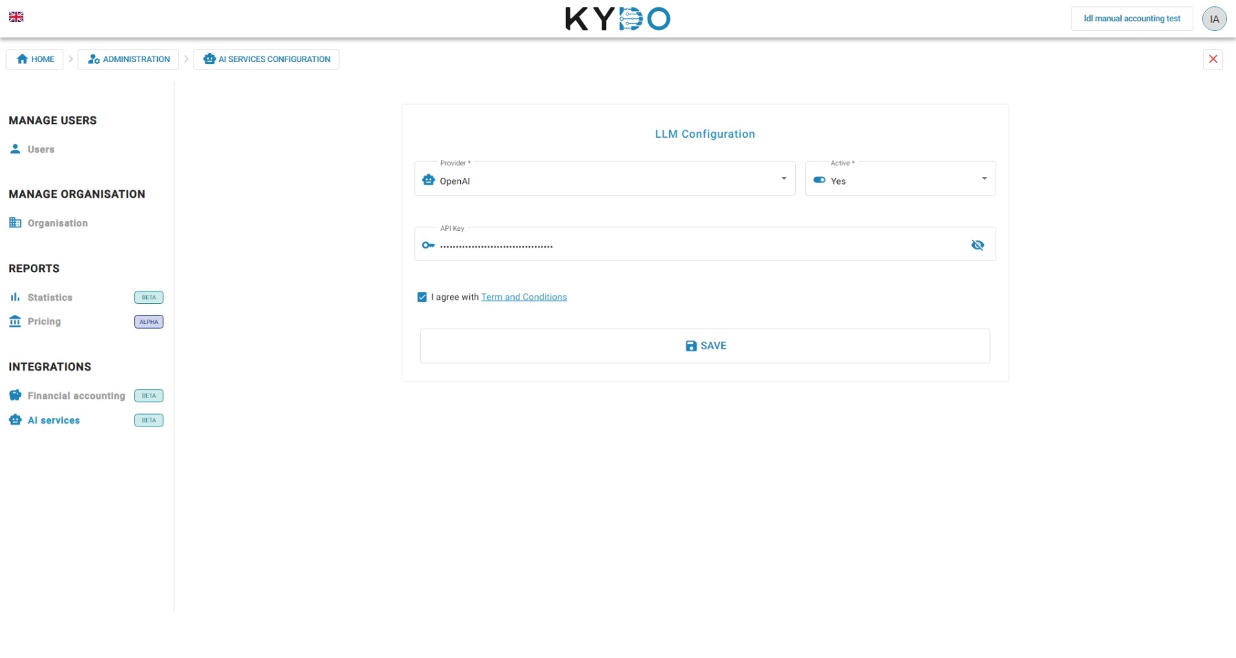Viewport: 1236px width, 658px height.
Task: Click the MANAGE ORGANISATION section heading
Action: pyautogui.click(x=76, y=194)
